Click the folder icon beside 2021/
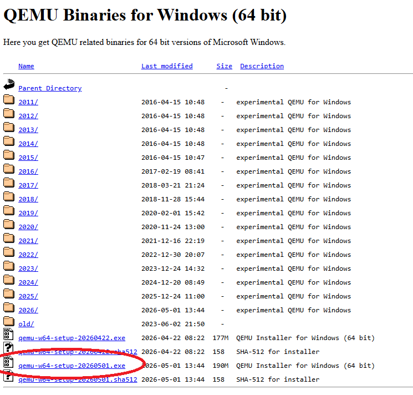The height and width of the screenshot is (395, 413). pos(9,238)
